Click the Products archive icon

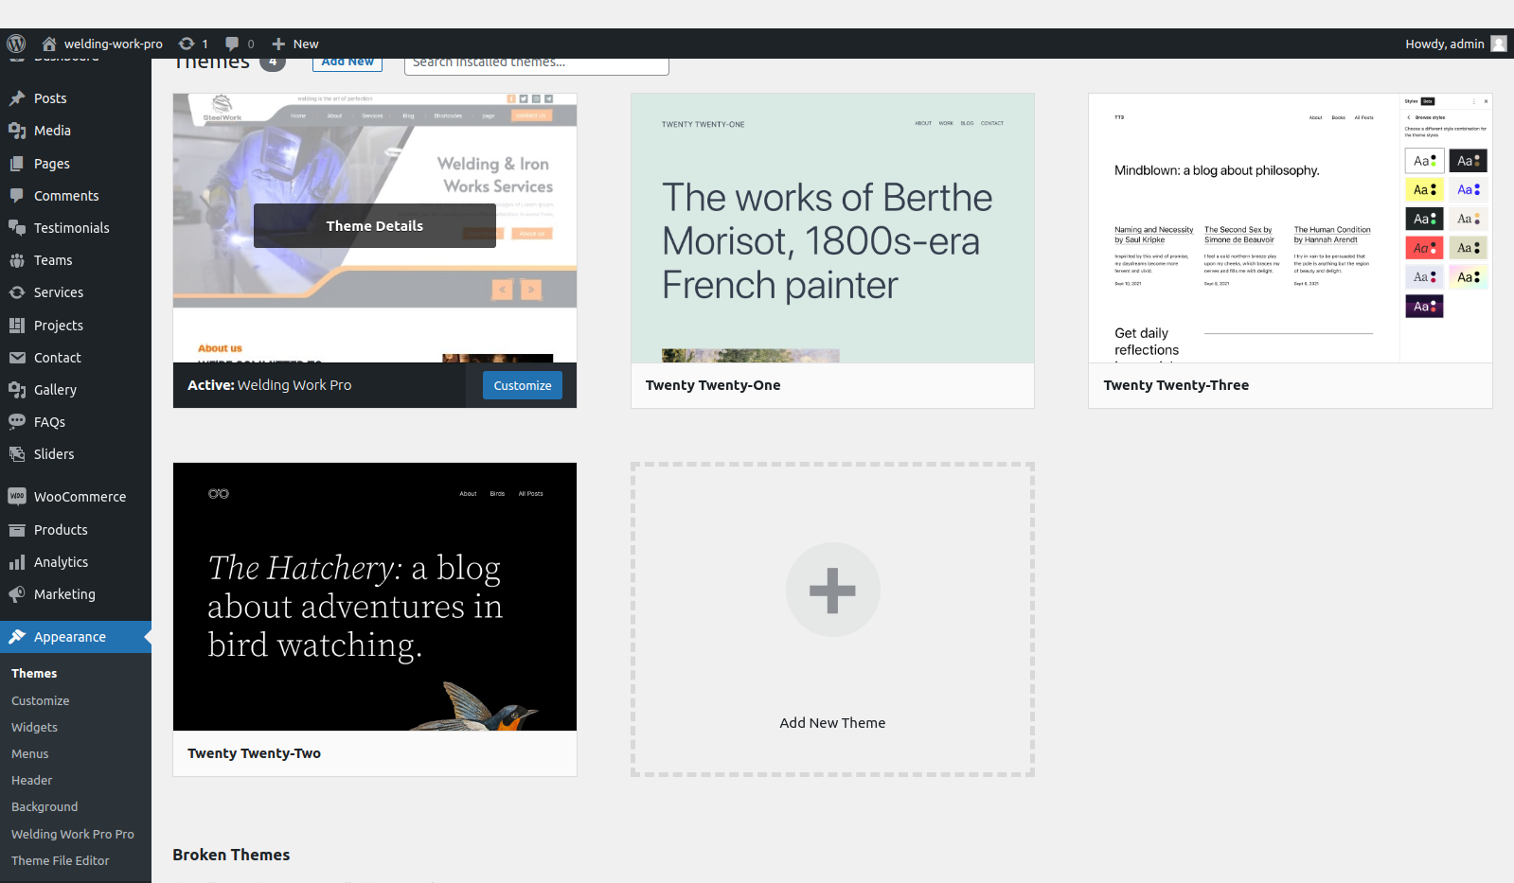click(17, 530)
